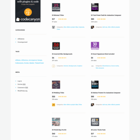Click the 48 Lower Thirds icon
The width and height of the screenshot is (140, 140).
pyautogui.click(x=95, y=122)
